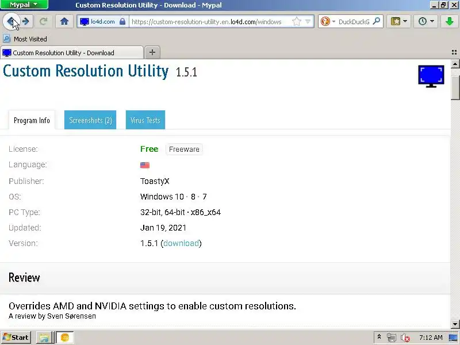Click the Review section heading
The height and width of the screenshot is (345, 460).
[x=24, y=278]
